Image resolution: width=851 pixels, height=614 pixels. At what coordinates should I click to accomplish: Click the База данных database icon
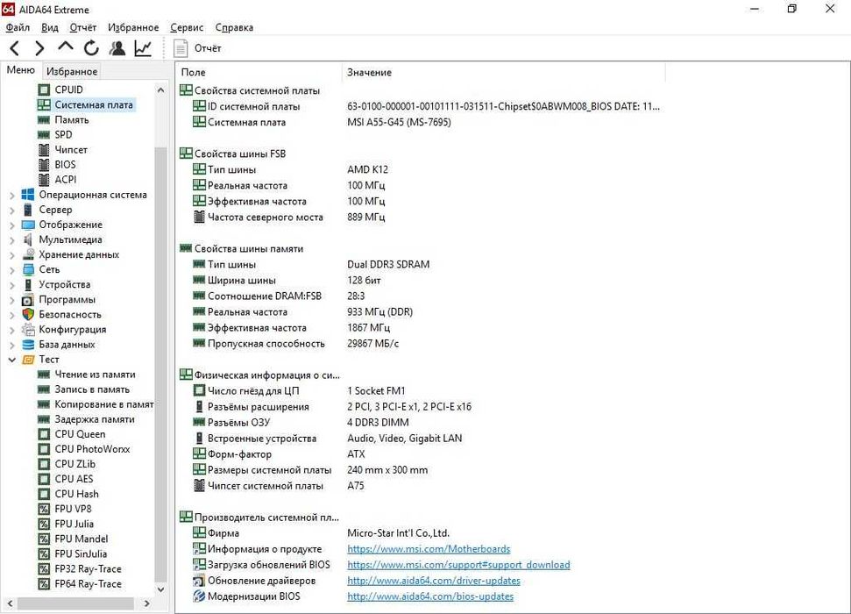pyautogui.click(x=28, y=345)
